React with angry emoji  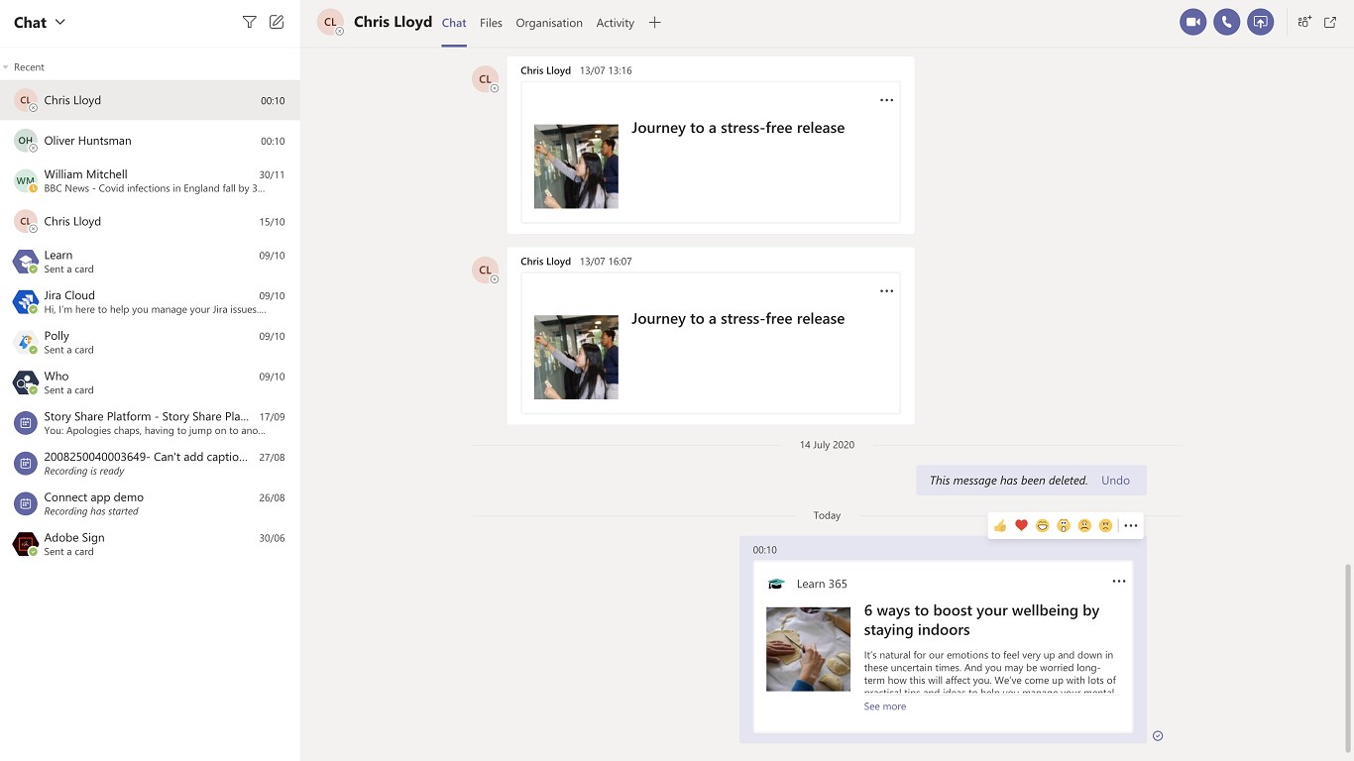click(x=1105, y=525)
